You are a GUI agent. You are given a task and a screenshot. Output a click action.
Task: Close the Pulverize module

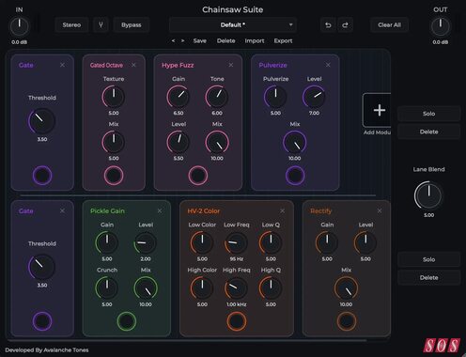coord(328,65)
